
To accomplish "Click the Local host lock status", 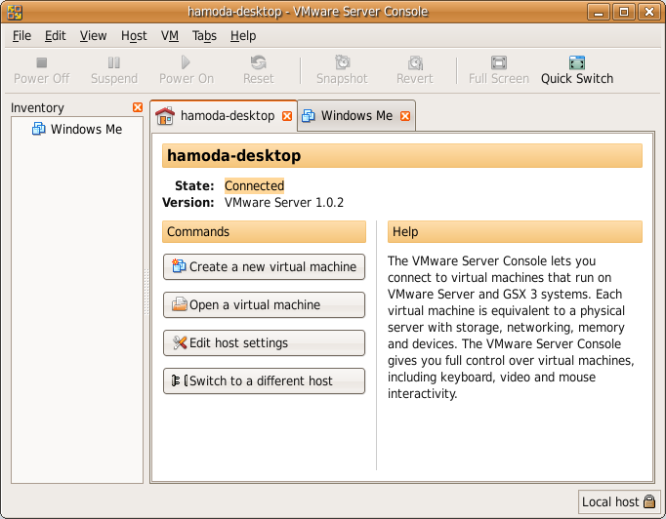I will (x=619, y=501).
